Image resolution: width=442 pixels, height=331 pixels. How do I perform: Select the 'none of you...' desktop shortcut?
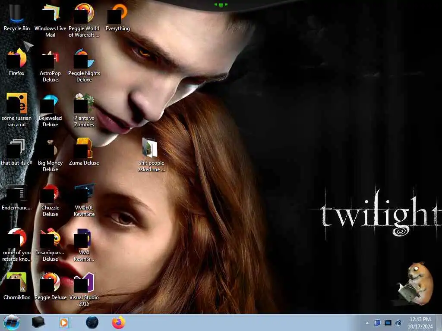coord(17,245)
